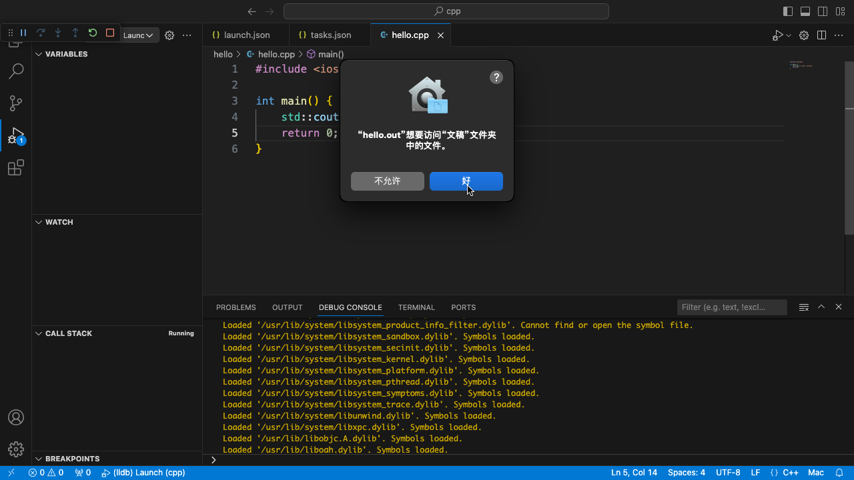Image resolution: width=854 pixels, height=480 pixels.
Task: Collapse the WATCH section
Action: click(x=117, y=222)
